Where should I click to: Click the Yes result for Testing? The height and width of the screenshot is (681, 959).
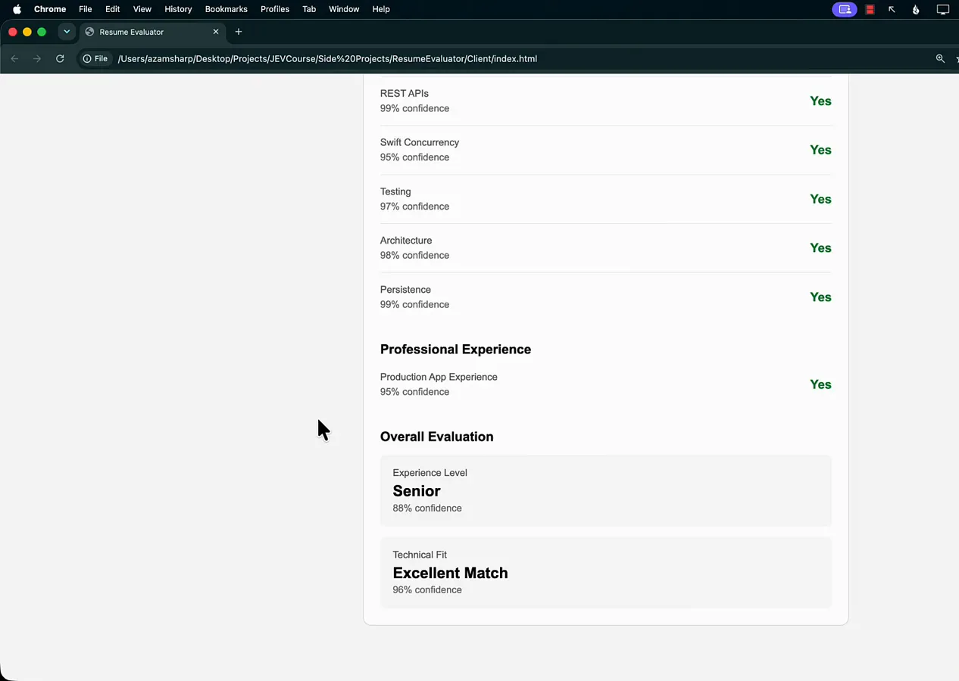820,199
